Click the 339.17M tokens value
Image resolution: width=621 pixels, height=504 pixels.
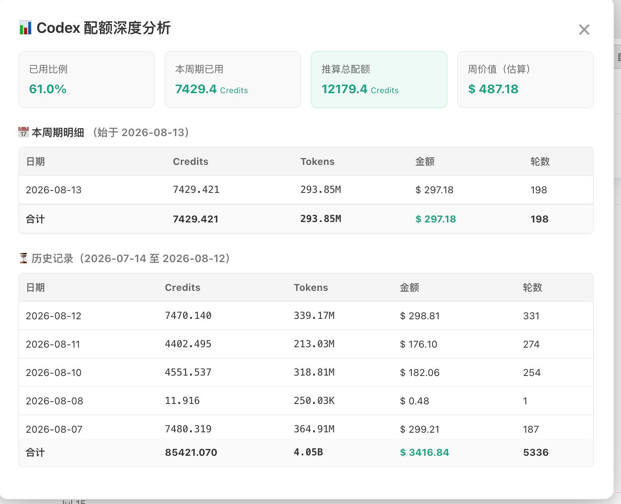pyautogui.click(x=314, y=316)
